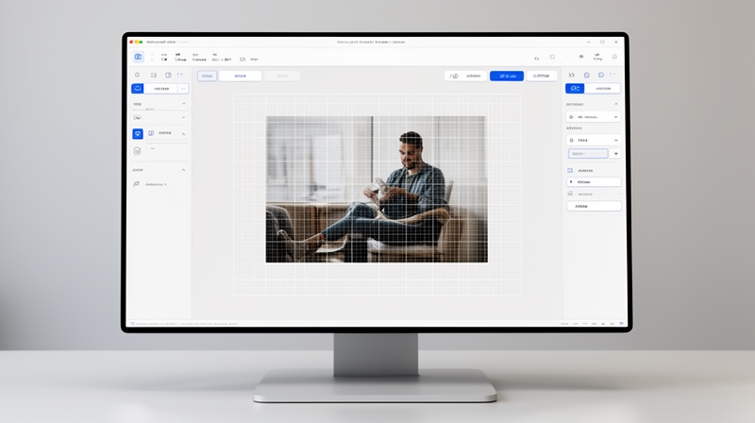This screenshot has width=755, height=423.
Task: Click the blue-outlined input field in right panel
Action: 588,154
